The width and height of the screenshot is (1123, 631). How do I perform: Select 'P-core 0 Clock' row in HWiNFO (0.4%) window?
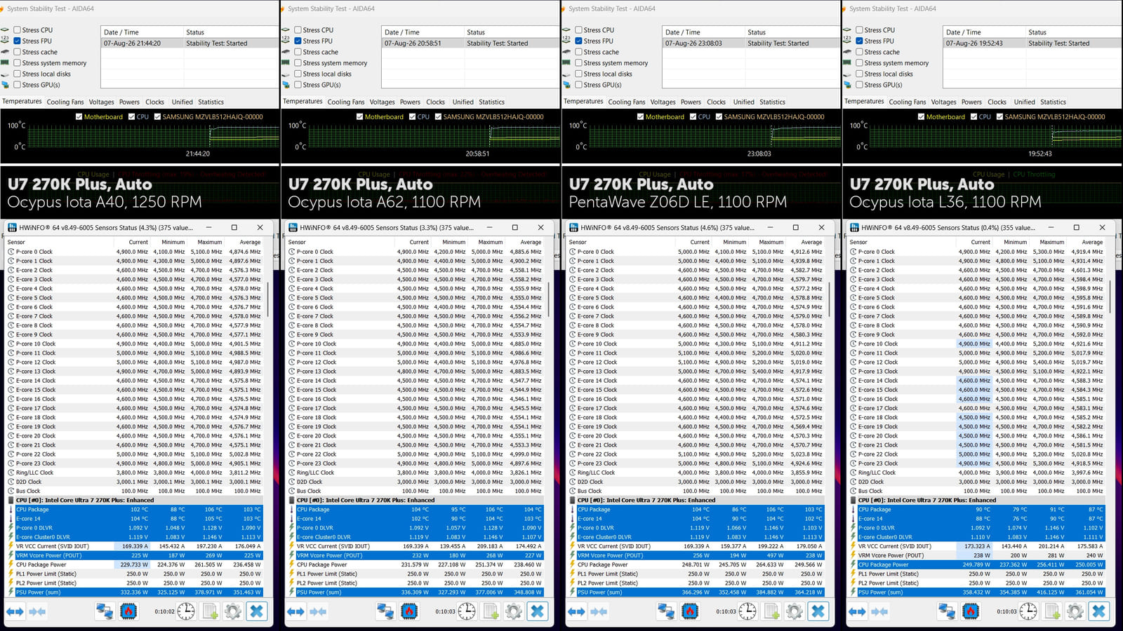pyautogui.click(x=977, y=252)
